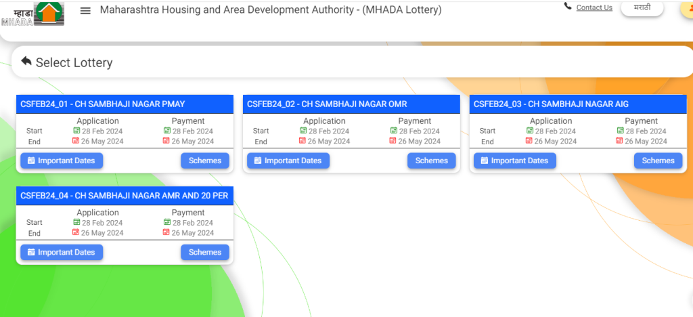The height and width of the screenshot is (317, 693).
Task: Select CSFEB24_04 - CH SAMBHAJI NAGAR AMR AND 20 PER header
Action: pos(125,196)
